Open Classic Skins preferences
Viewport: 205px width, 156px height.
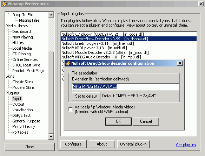coord(23,82)
